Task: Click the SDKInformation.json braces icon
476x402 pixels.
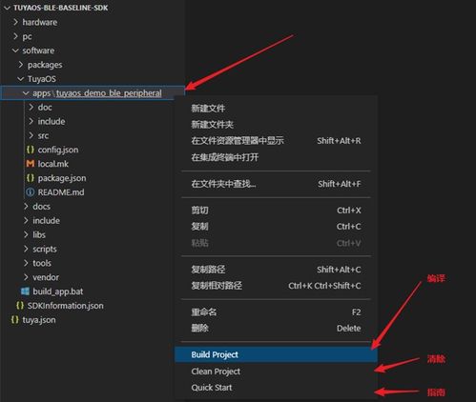Action: (20, 306)
